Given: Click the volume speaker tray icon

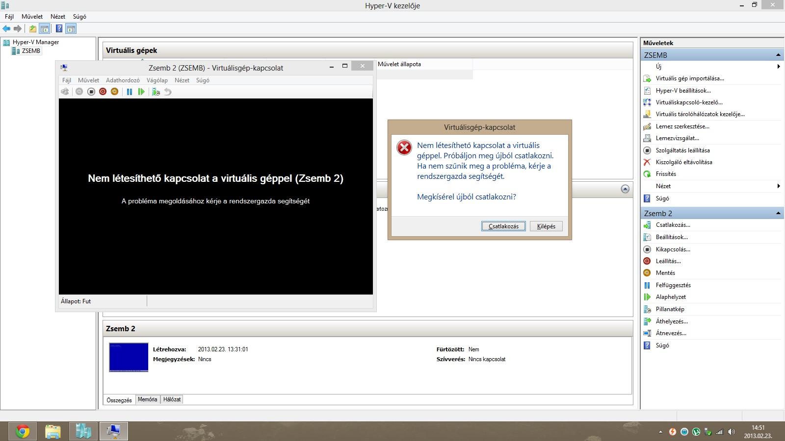Looking at the screenshot, I should point(732,432).
